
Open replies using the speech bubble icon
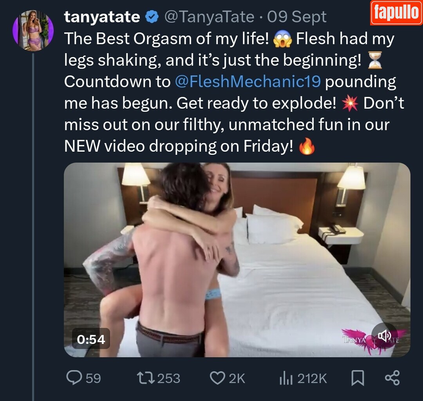click(x=73, y=378)
